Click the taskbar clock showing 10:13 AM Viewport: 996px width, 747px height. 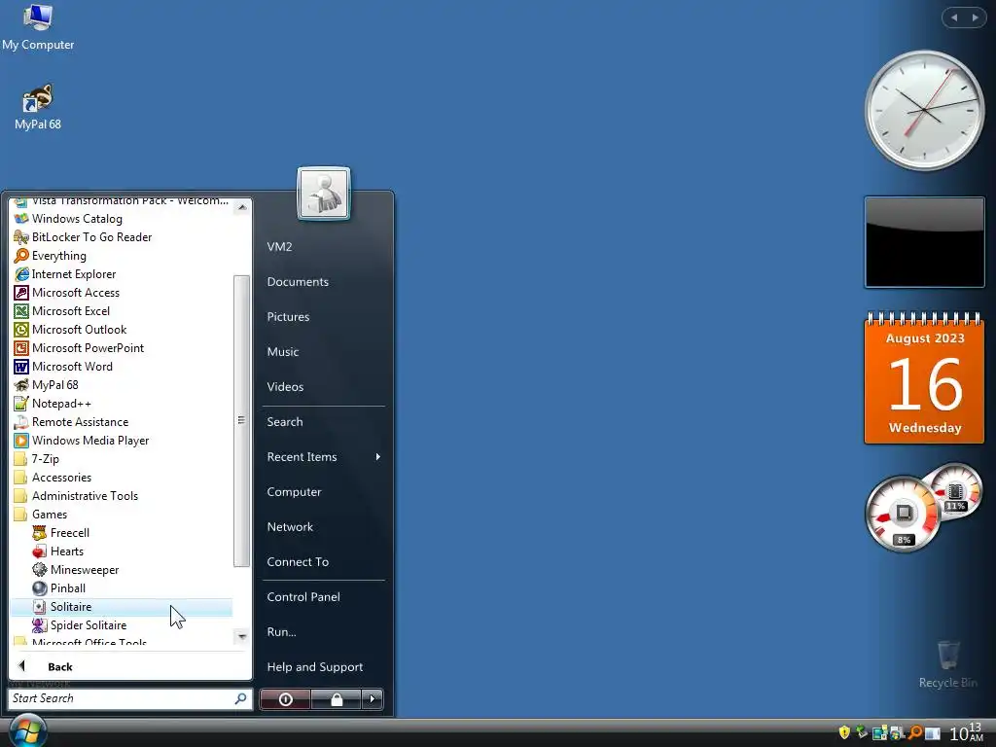pos(966,732)
